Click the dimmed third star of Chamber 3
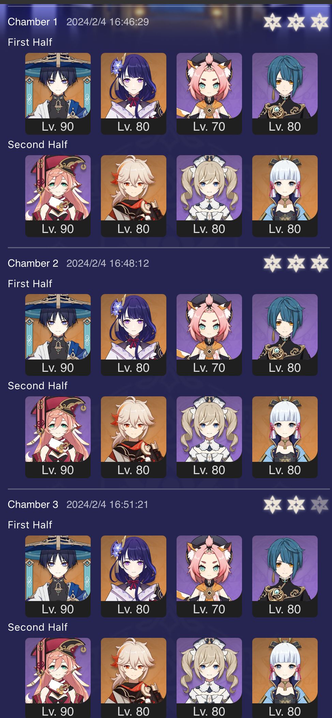This screenshot has width=332, height=718. pyautogui.click(x=319, y=504)
